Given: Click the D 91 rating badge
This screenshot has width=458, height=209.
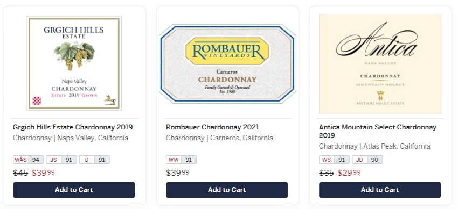Looking at the screenshot, I should (x=94, y=160).
